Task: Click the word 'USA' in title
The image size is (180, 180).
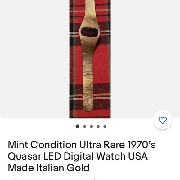Action: (138, 156)
